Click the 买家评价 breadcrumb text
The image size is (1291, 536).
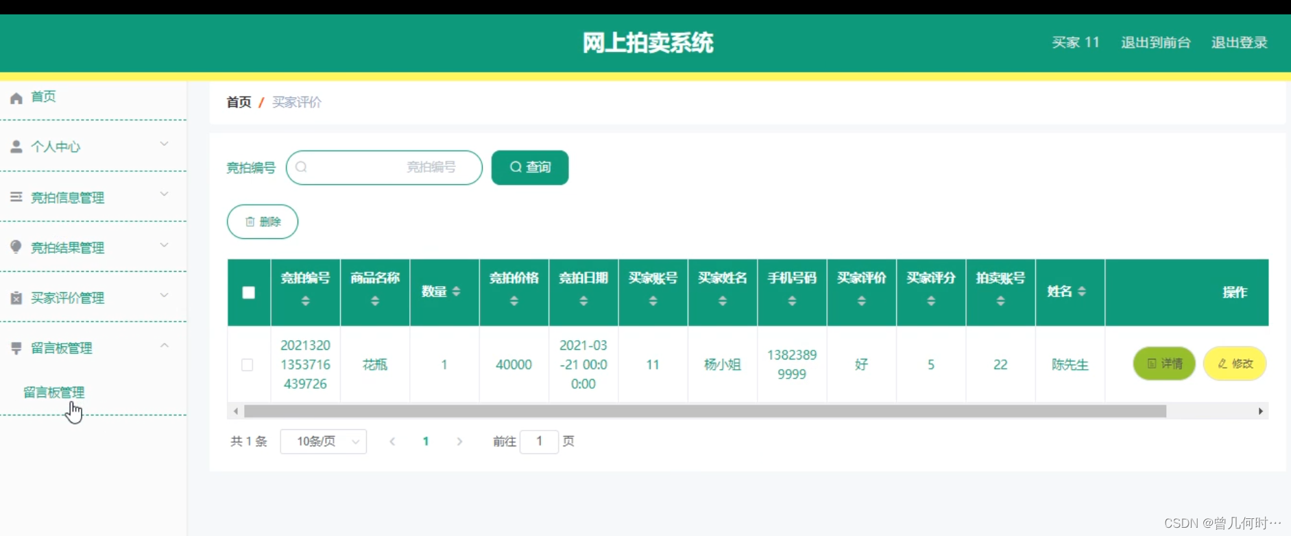click(297, 102)
